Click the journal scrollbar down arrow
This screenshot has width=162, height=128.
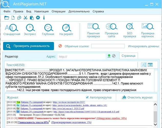[155, 124]
